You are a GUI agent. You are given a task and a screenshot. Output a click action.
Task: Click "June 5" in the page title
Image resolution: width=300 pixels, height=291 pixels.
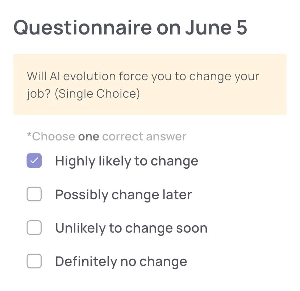216,28
